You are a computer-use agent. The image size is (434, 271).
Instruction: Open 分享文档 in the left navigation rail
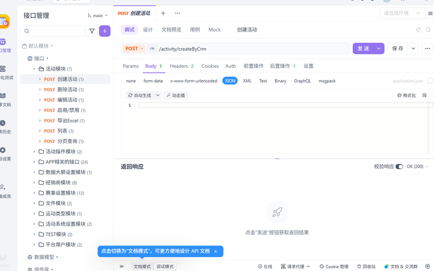4,100
